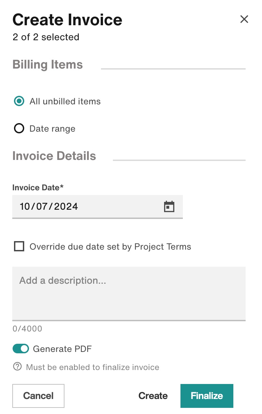Click the question mark help icon
The width and height of the screenshot is (262, 414).
coord(17,367)
